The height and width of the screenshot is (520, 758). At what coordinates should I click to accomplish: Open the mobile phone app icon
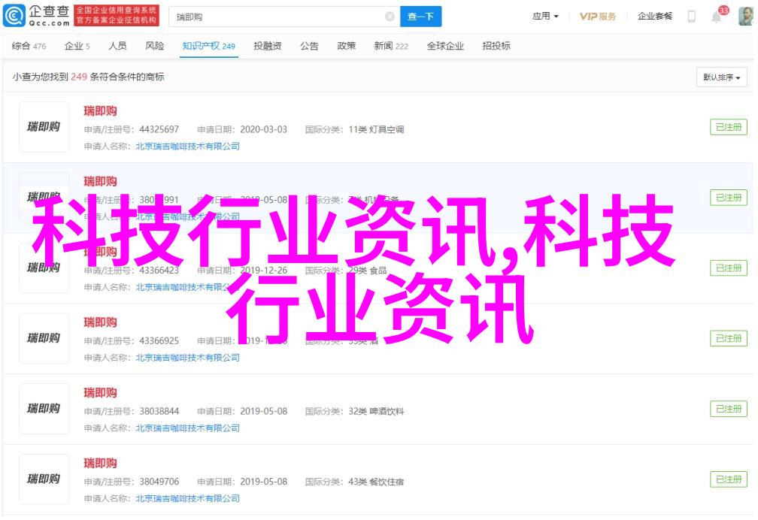coord(691,17)
